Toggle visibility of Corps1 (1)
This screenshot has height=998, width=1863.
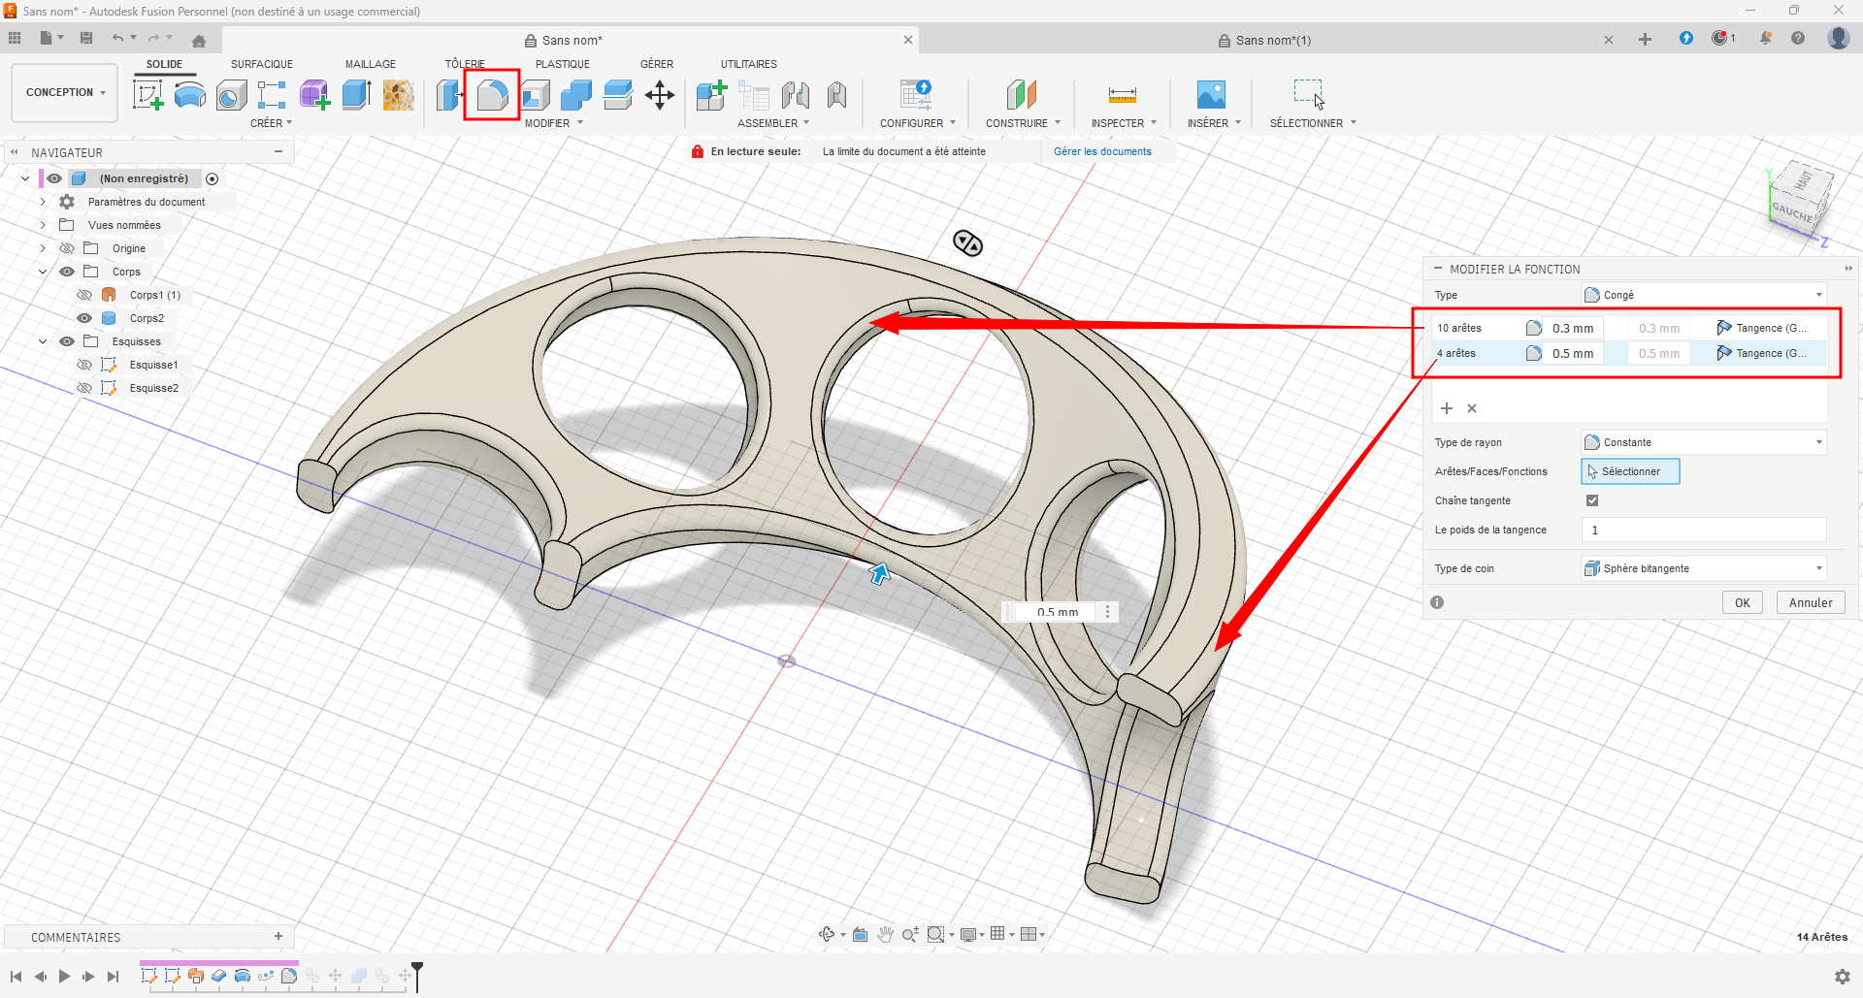(x=84, y=295)
